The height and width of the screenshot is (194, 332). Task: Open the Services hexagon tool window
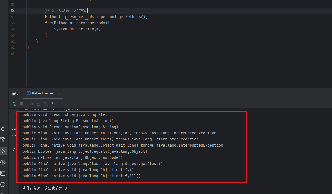[3, 162]
